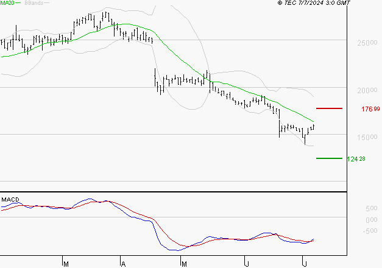Screen dimensions: 382x268
Task: Click the -500 MACD axis label
Action: point(370,231)
